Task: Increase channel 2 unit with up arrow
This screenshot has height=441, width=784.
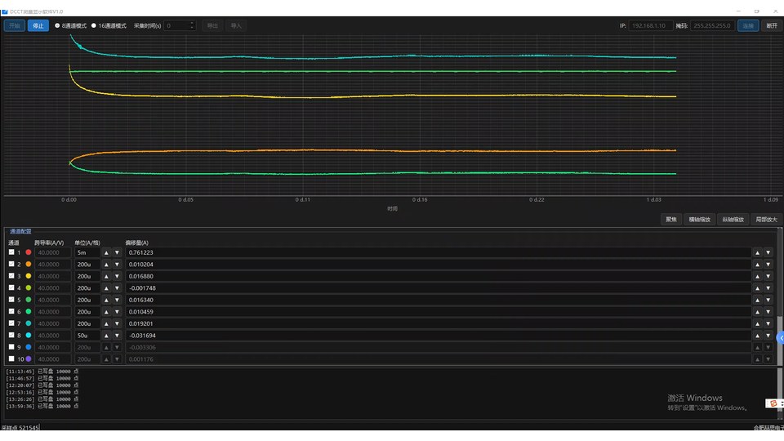Action: 106,264
